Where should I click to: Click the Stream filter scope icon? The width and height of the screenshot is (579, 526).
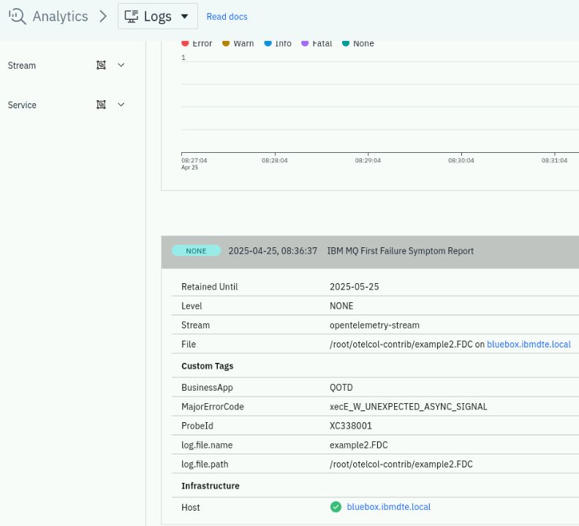(x=101, y=65)
